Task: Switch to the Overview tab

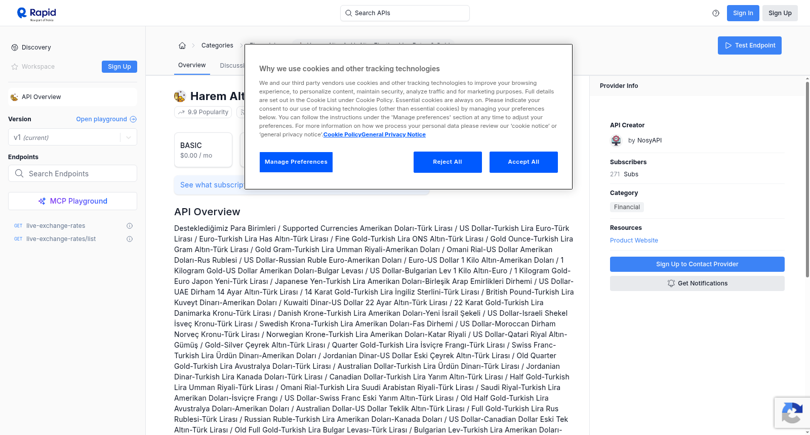Action: pos(192,65)
